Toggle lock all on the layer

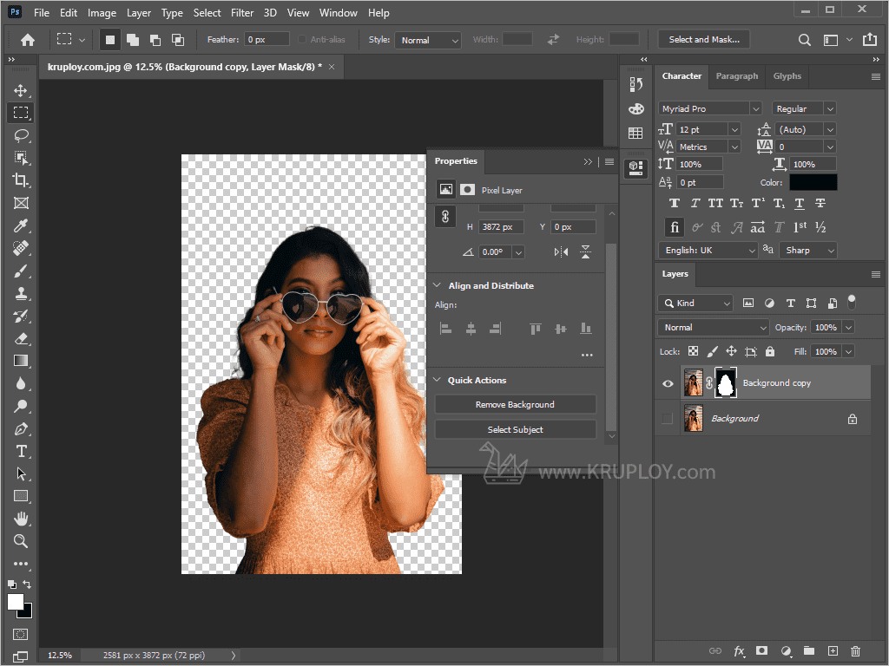(x=770, y=352)
